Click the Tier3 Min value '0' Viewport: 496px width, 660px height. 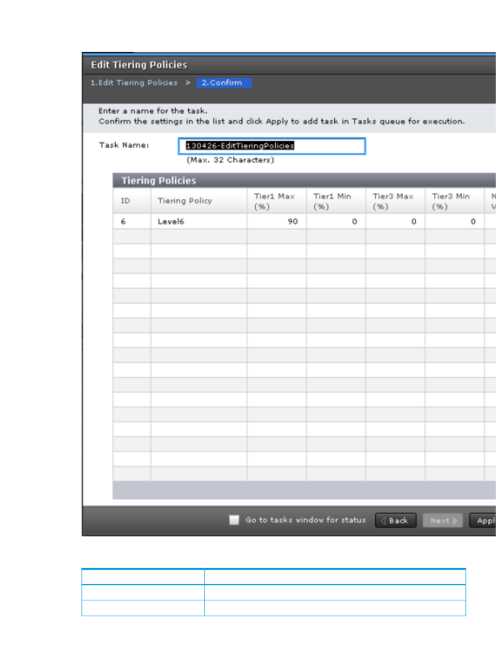[x=454, y=221]
